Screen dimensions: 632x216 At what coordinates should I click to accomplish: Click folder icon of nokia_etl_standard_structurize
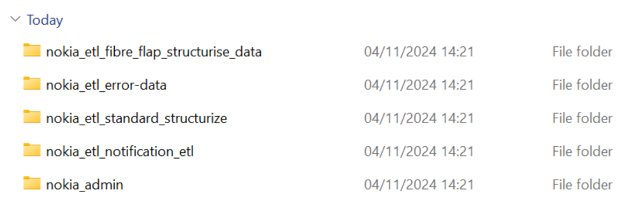(32, 116)
